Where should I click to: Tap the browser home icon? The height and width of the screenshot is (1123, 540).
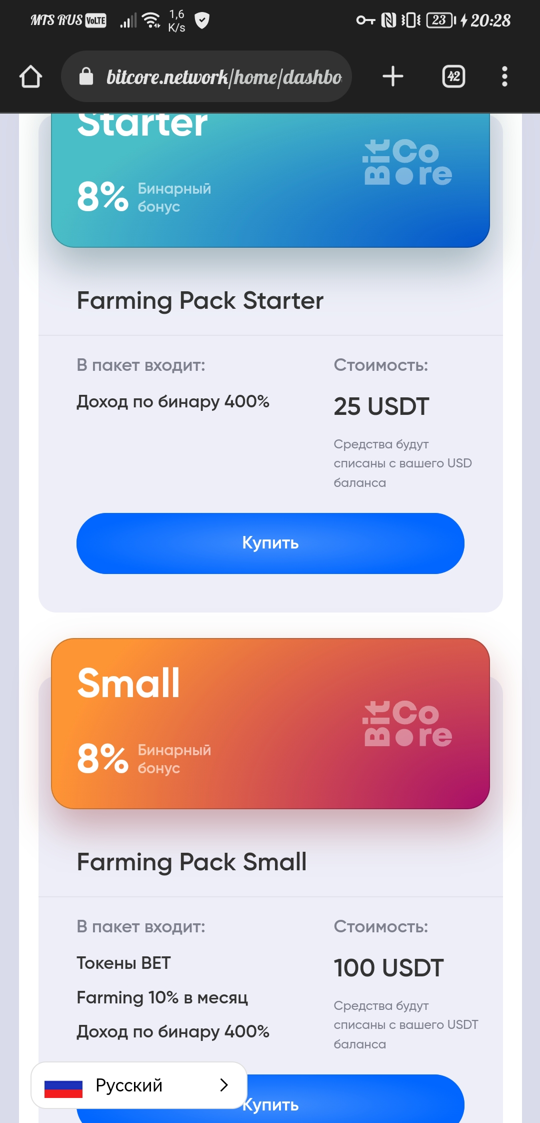pos(30,77)
